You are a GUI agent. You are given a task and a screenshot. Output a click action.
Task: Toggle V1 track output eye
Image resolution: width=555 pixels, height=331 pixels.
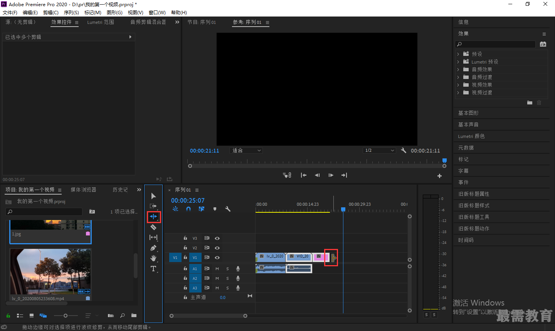tap(217, 257)
